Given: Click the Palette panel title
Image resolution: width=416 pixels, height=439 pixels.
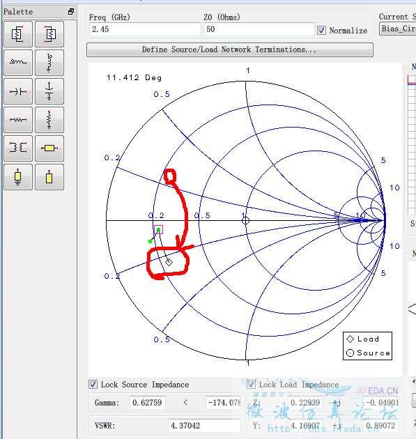Looking at the screenshot, I should 18,12.
